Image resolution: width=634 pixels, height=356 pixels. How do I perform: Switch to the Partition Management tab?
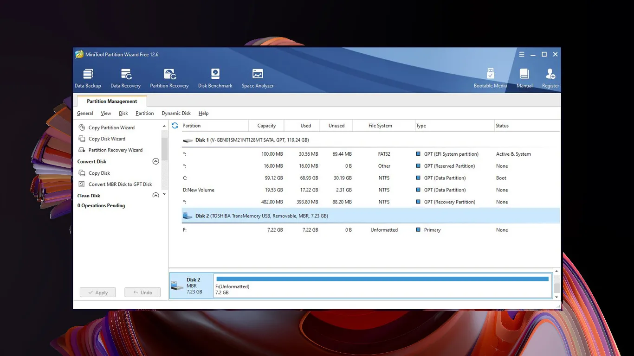coord(111,101)
